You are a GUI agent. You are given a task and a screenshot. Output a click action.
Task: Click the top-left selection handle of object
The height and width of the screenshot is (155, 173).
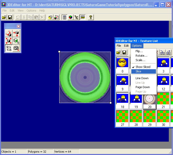point(59,52)
